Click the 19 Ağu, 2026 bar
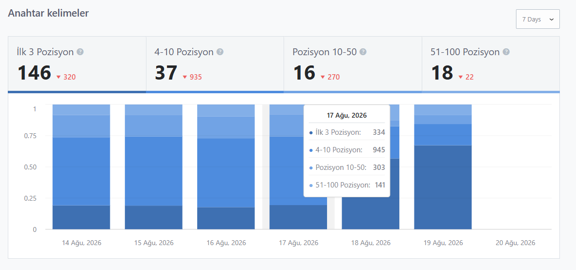This screenshot has height=270, width=576. [443, 167]
